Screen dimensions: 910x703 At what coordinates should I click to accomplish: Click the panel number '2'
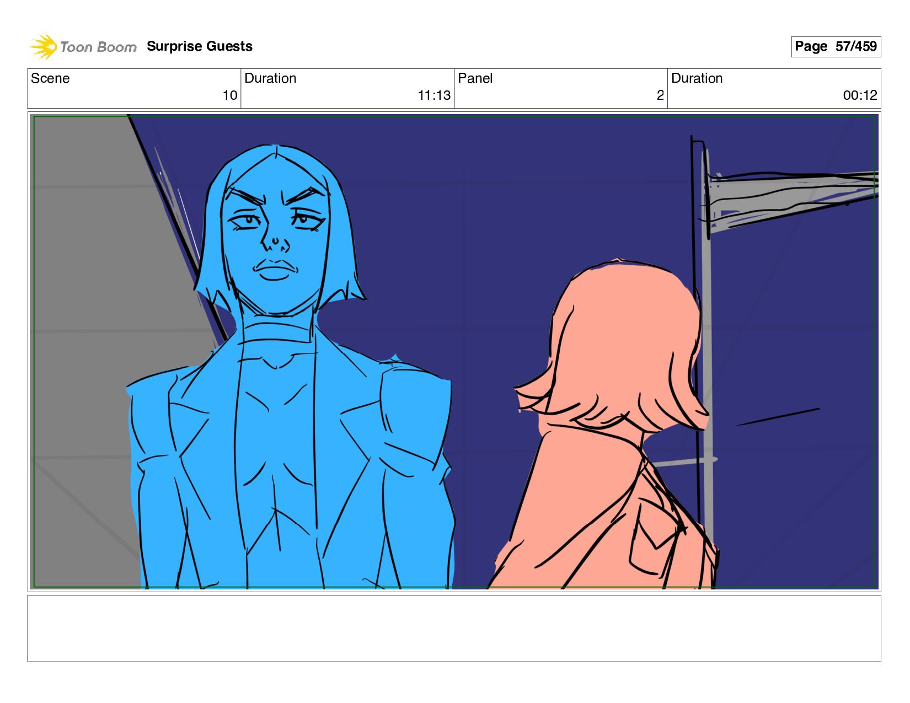(x=660, y=95)
